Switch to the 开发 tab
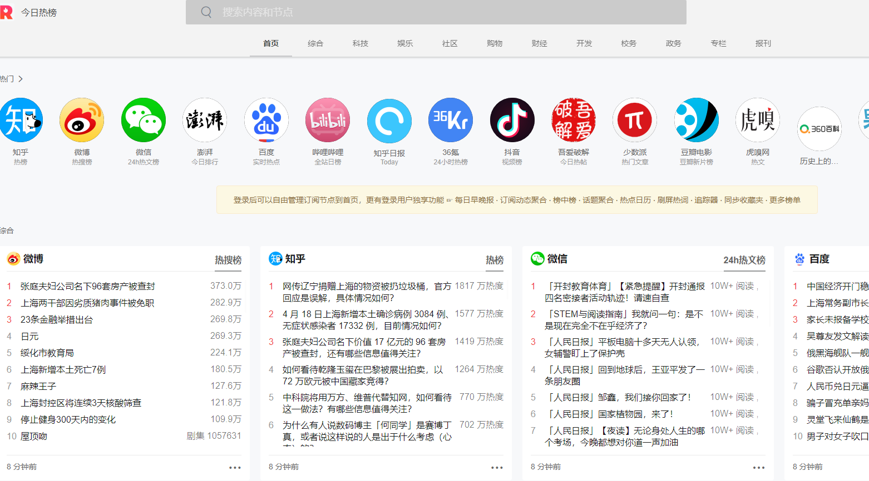The image size is (869, 481). coord(584,43)
